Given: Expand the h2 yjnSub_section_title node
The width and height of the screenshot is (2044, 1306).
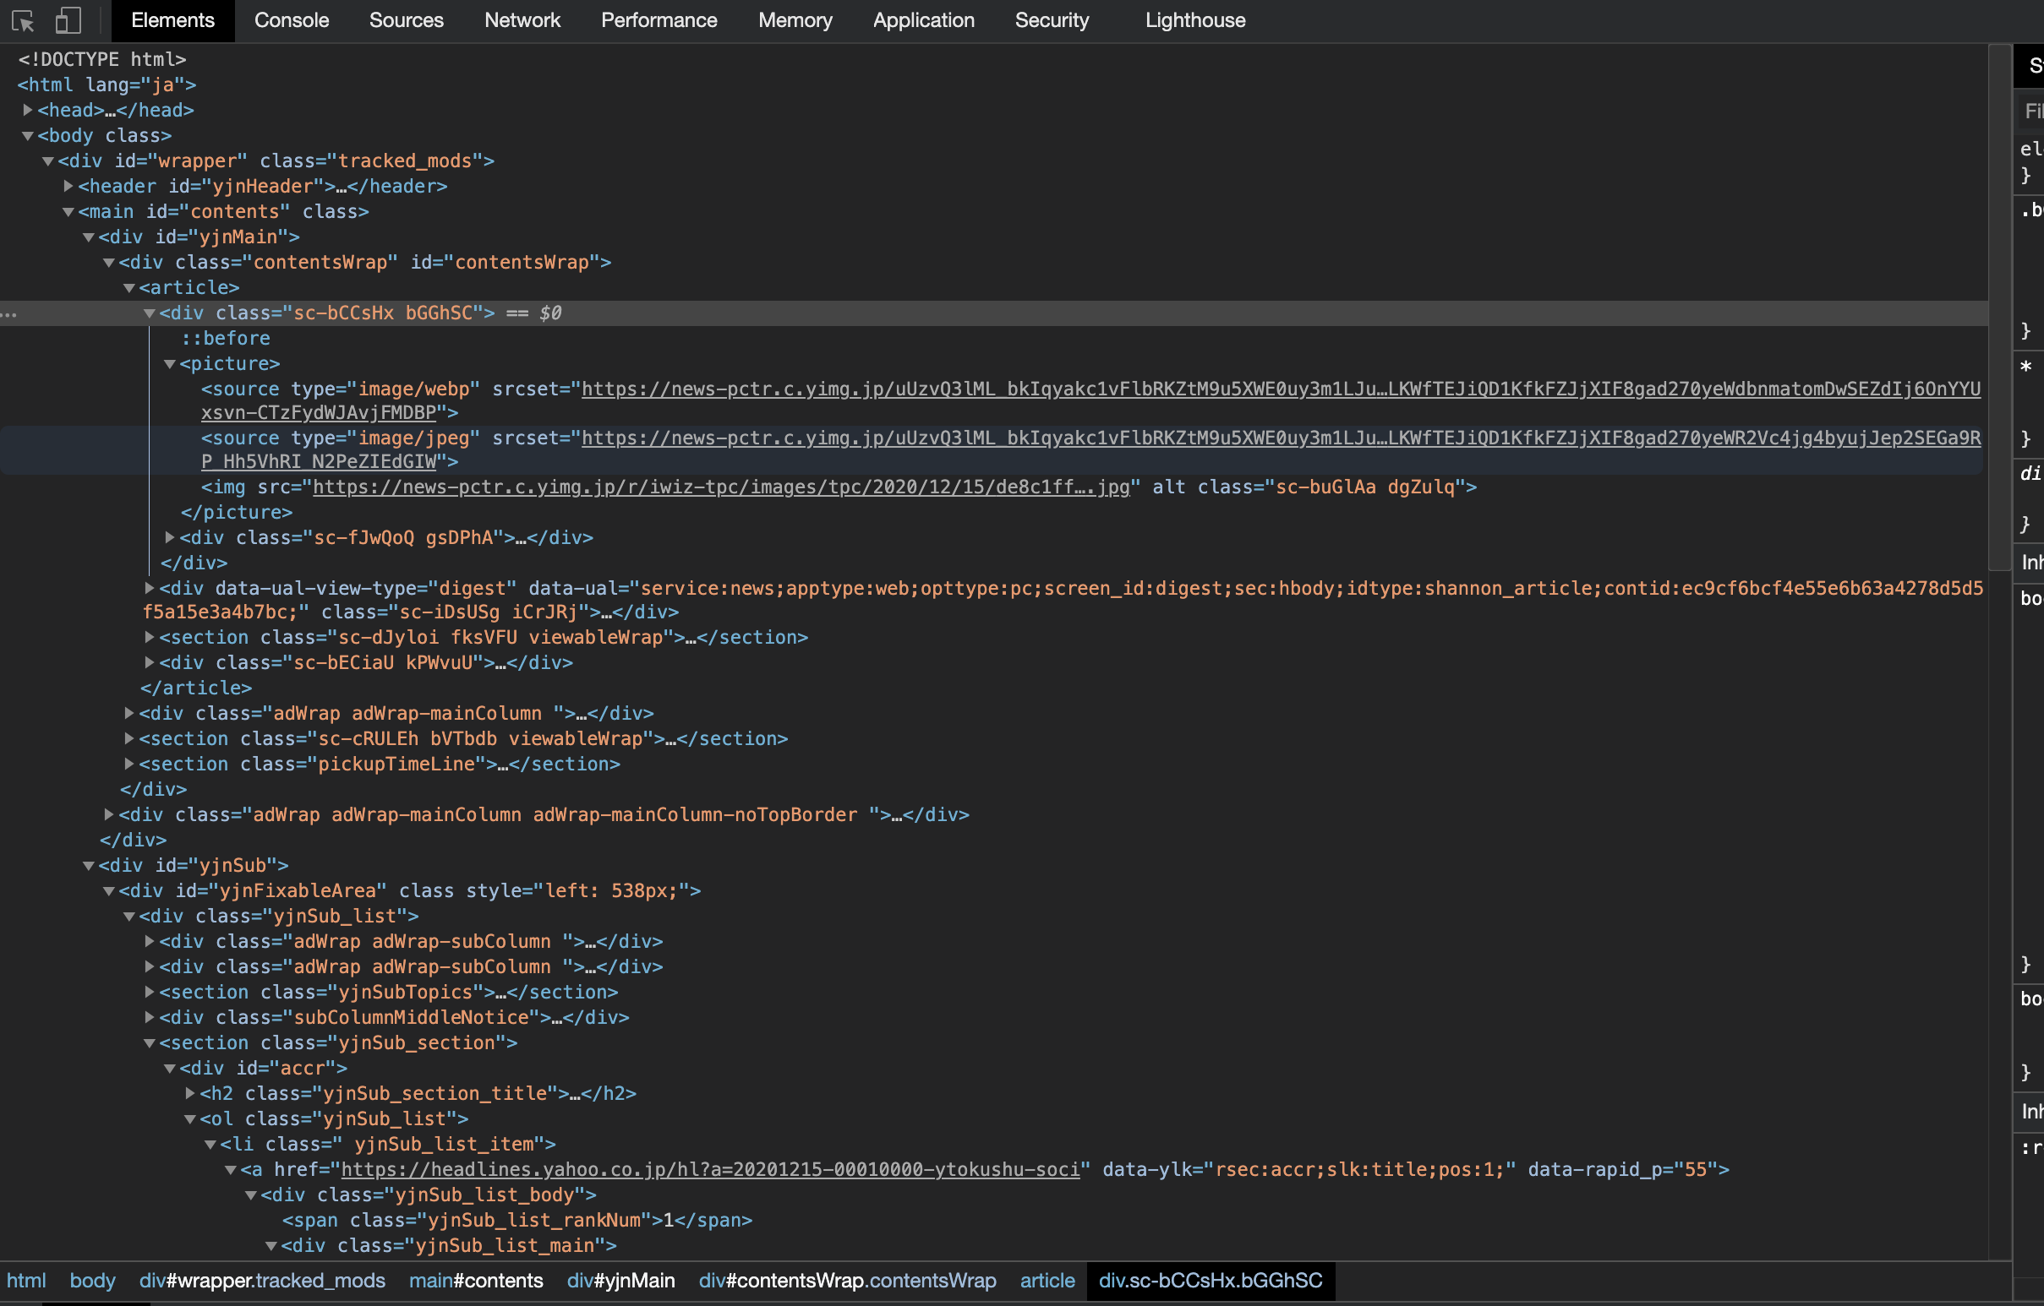Looking at the screenshot, I should (x=190, y=1094).
